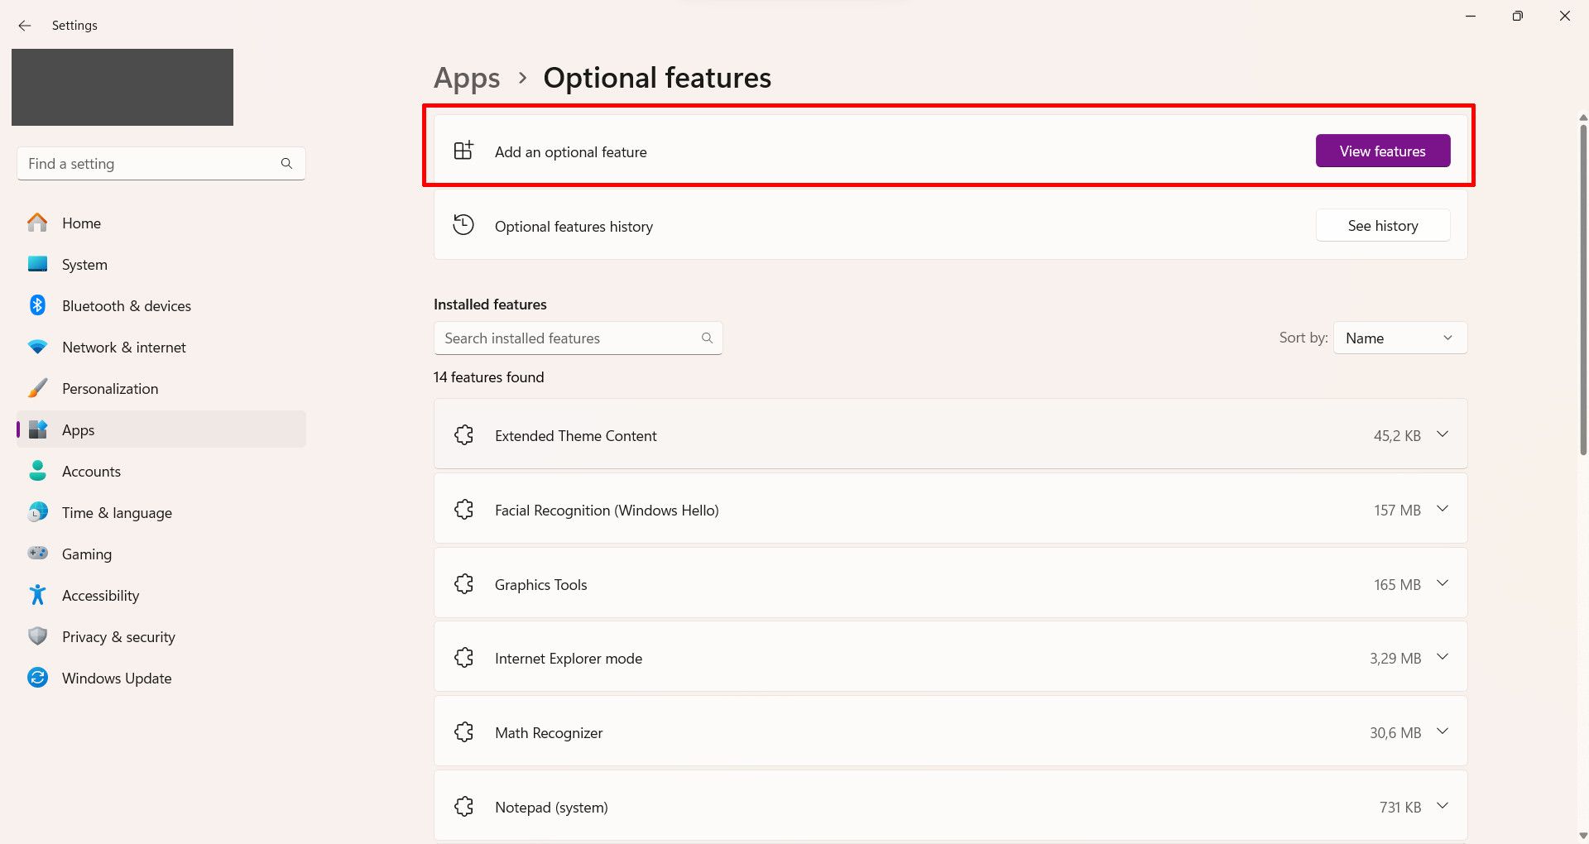Click the Bluetooth & devices icon
This screenshot has width=1589, height=844.
tap(37, 305)
